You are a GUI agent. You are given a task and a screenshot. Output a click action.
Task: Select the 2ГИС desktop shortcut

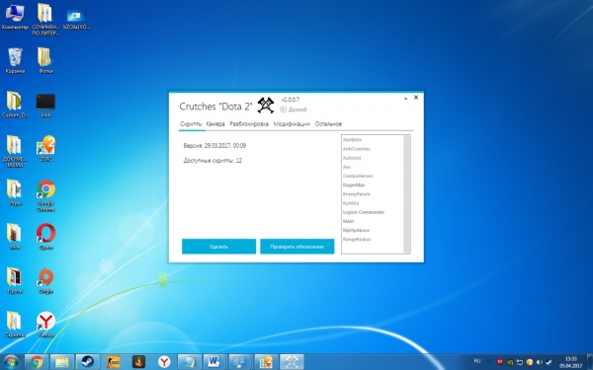45,148
